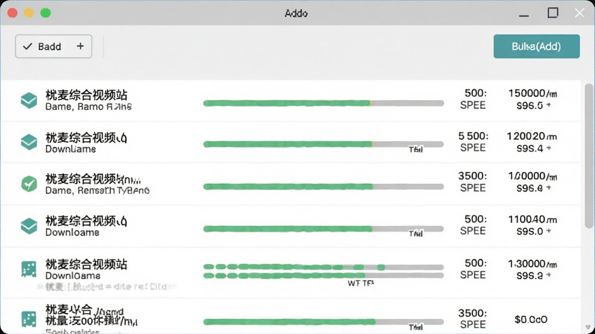This screenshot has height=334, width=595.
Task: Toggle the Badd checkmark
Action: point(28,46)
